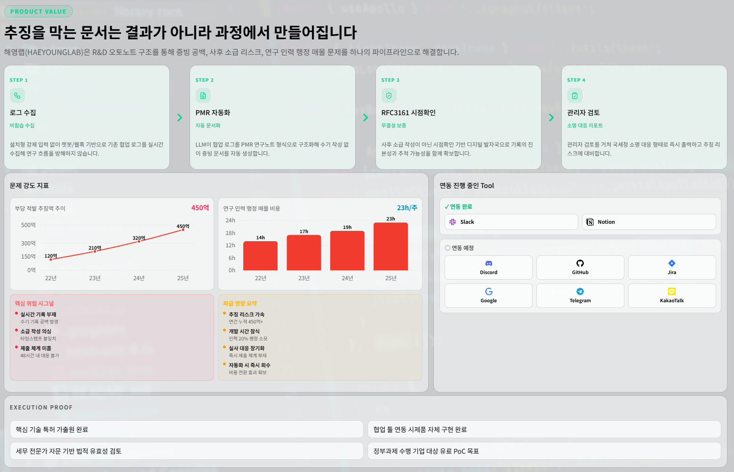Viewport: 734px width, 472px height.
Task: Click the arrow between STEP 3 and STEP 4
Action: click(551, 118)
